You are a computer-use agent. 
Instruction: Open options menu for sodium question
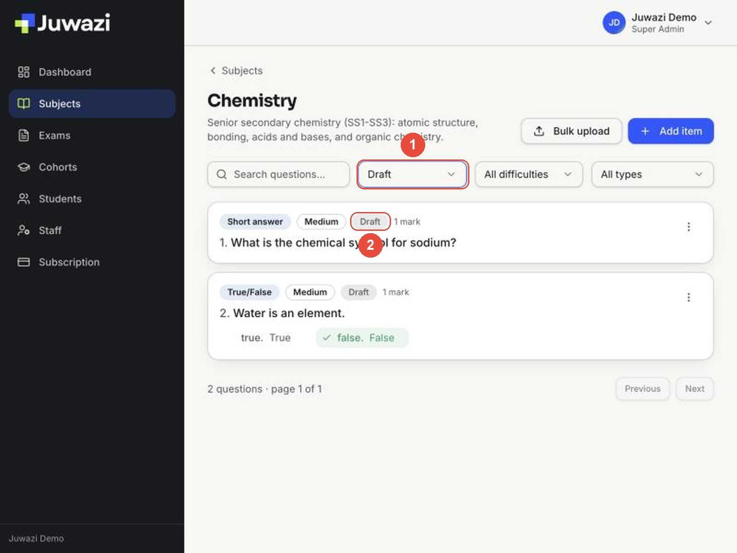[689, 227]
